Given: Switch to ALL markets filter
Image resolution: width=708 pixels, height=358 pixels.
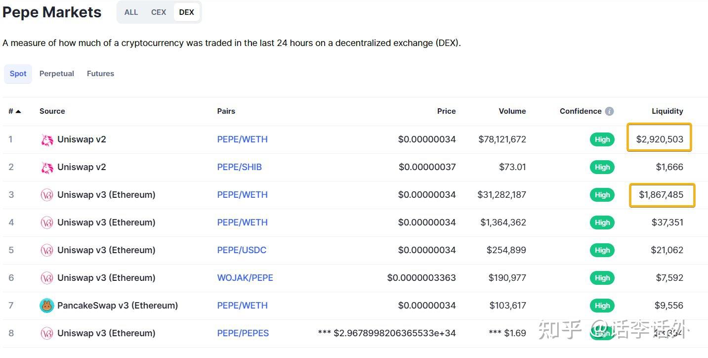Looking at the screenshot, I should click(x=131, y=12).
